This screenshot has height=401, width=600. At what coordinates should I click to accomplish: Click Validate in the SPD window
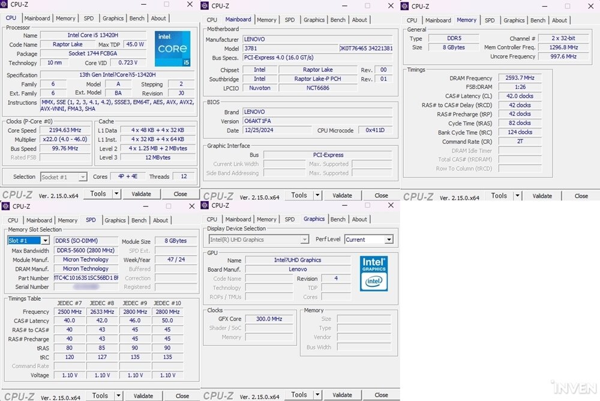pos(143,396)
